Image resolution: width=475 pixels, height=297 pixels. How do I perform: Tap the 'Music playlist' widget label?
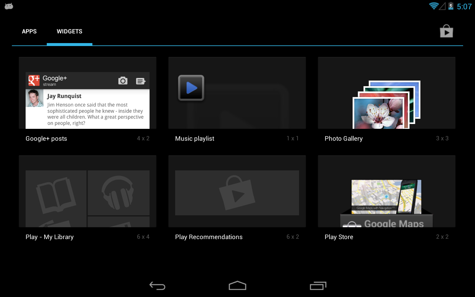tap(195, 138)
